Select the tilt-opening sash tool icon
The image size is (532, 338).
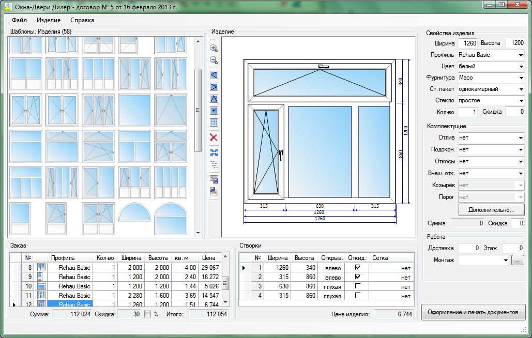(x=214, y=99)
